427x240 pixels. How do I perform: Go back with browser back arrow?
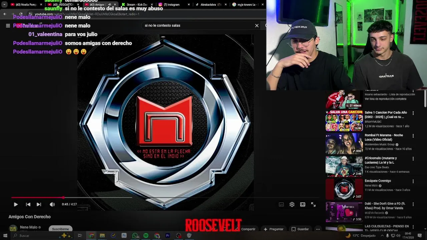click(5, 14)
